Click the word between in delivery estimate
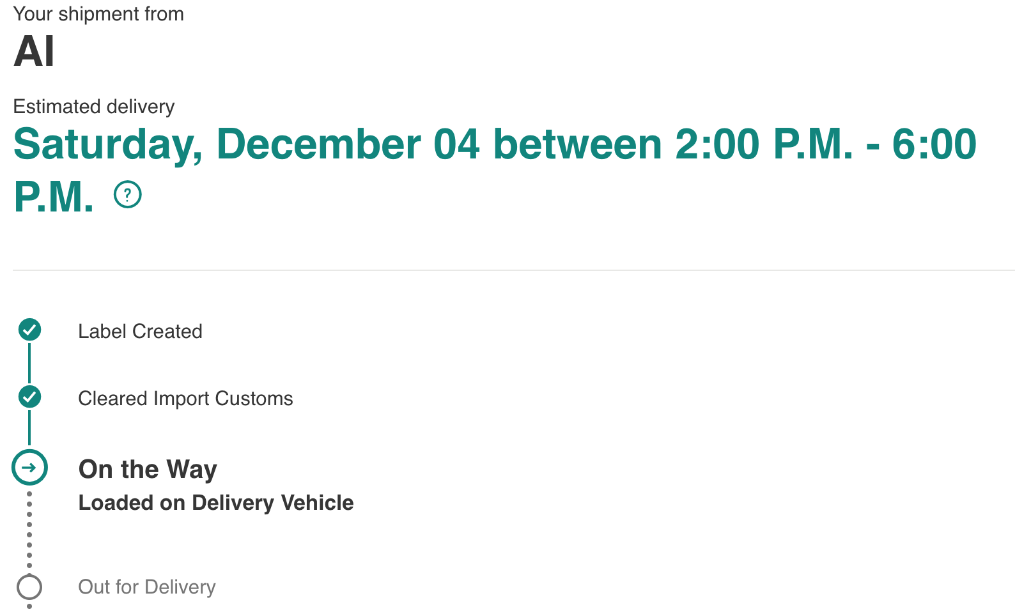Image resolution: width=1015 pixels, height=614 pixels. click(578, 144)
